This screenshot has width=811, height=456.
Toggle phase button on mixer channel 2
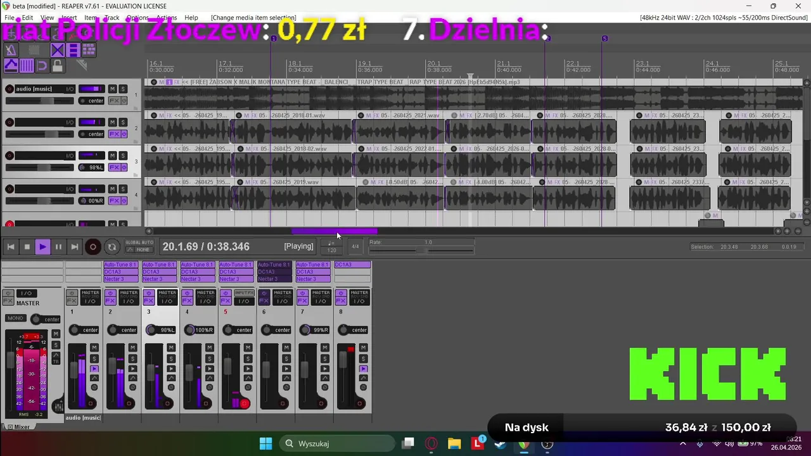pyautogui.click(x=132, y=387)
